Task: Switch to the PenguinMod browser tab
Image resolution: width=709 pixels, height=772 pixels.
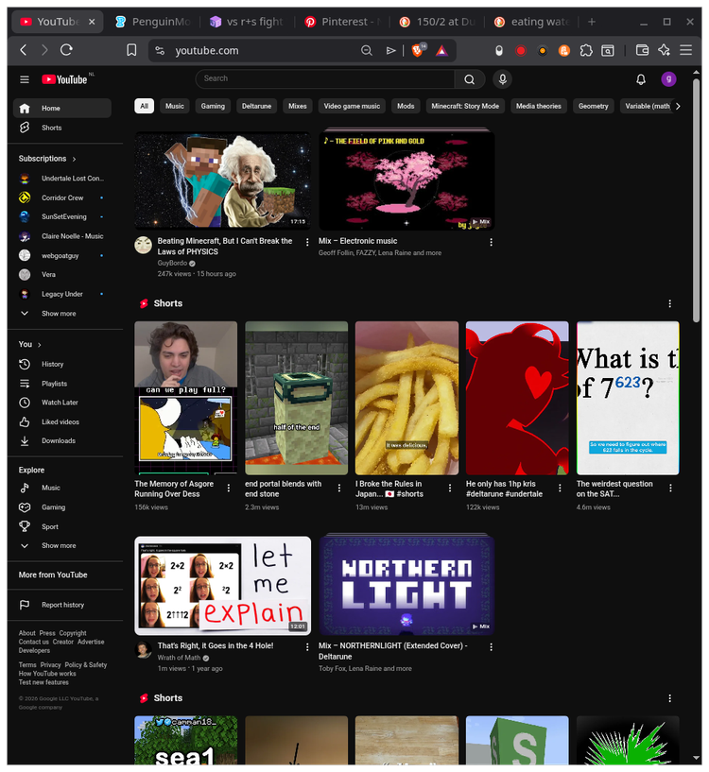Action: (154, 22)
